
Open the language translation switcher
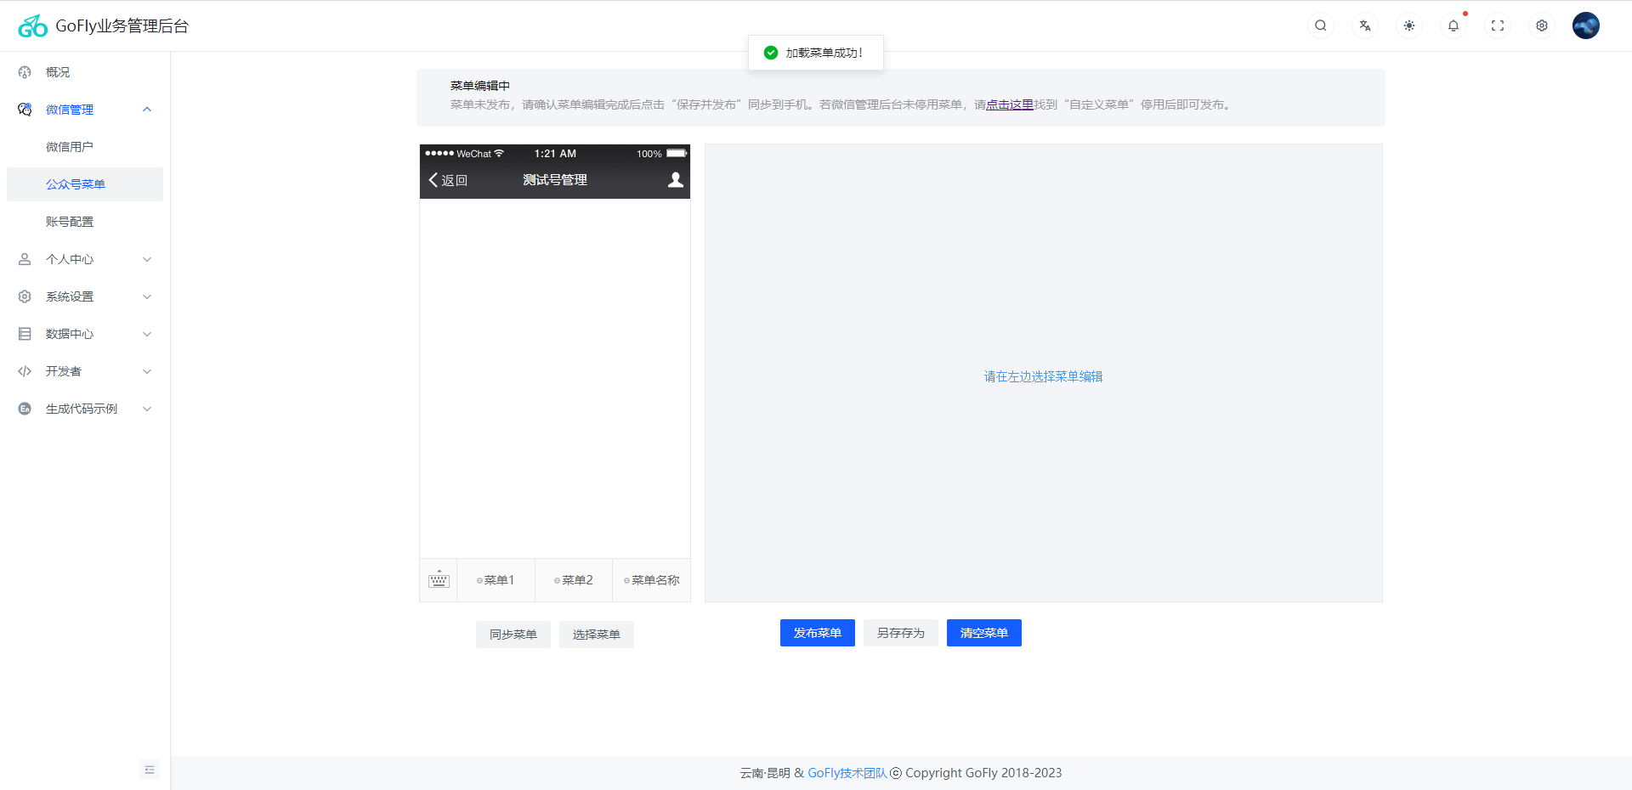pyautogui.click(x=1365, y=25)
